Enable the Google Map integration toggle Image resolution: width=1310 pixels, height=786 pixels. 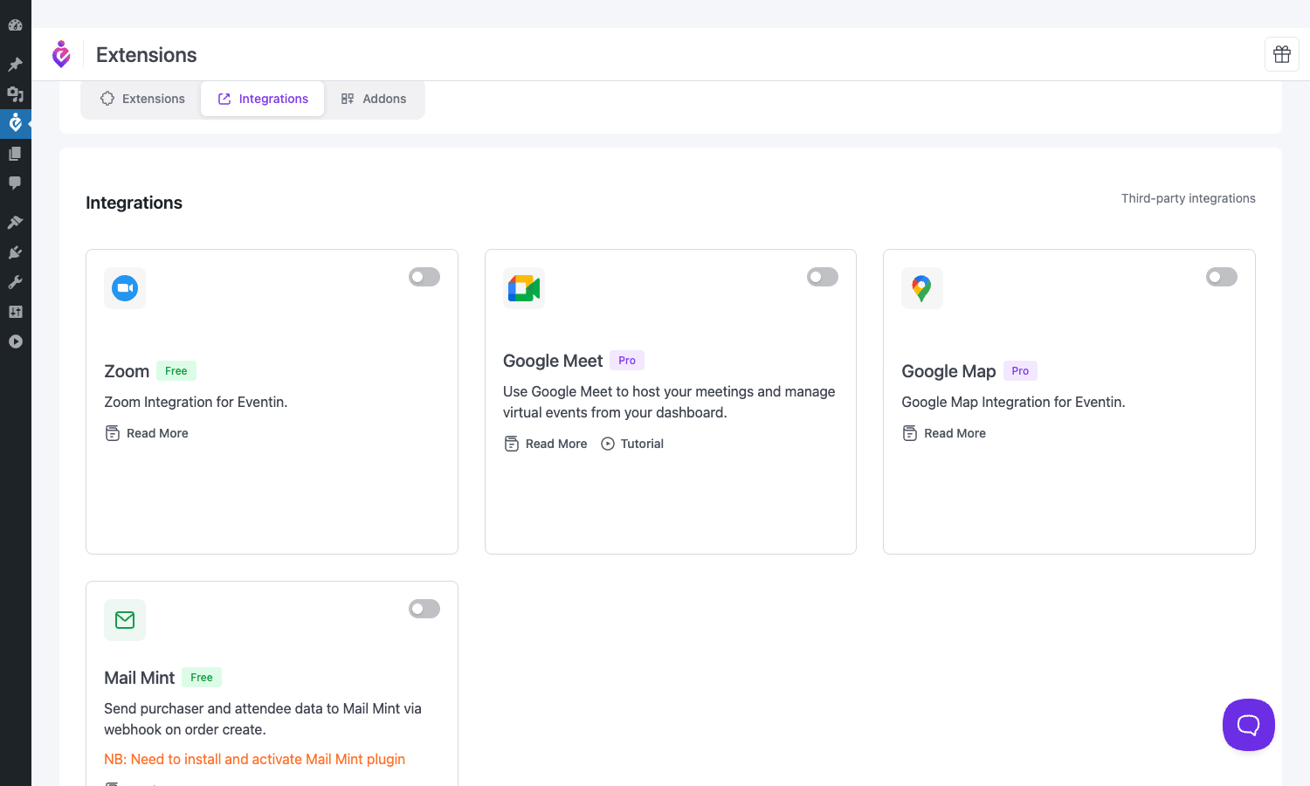tap(1222, 277)
